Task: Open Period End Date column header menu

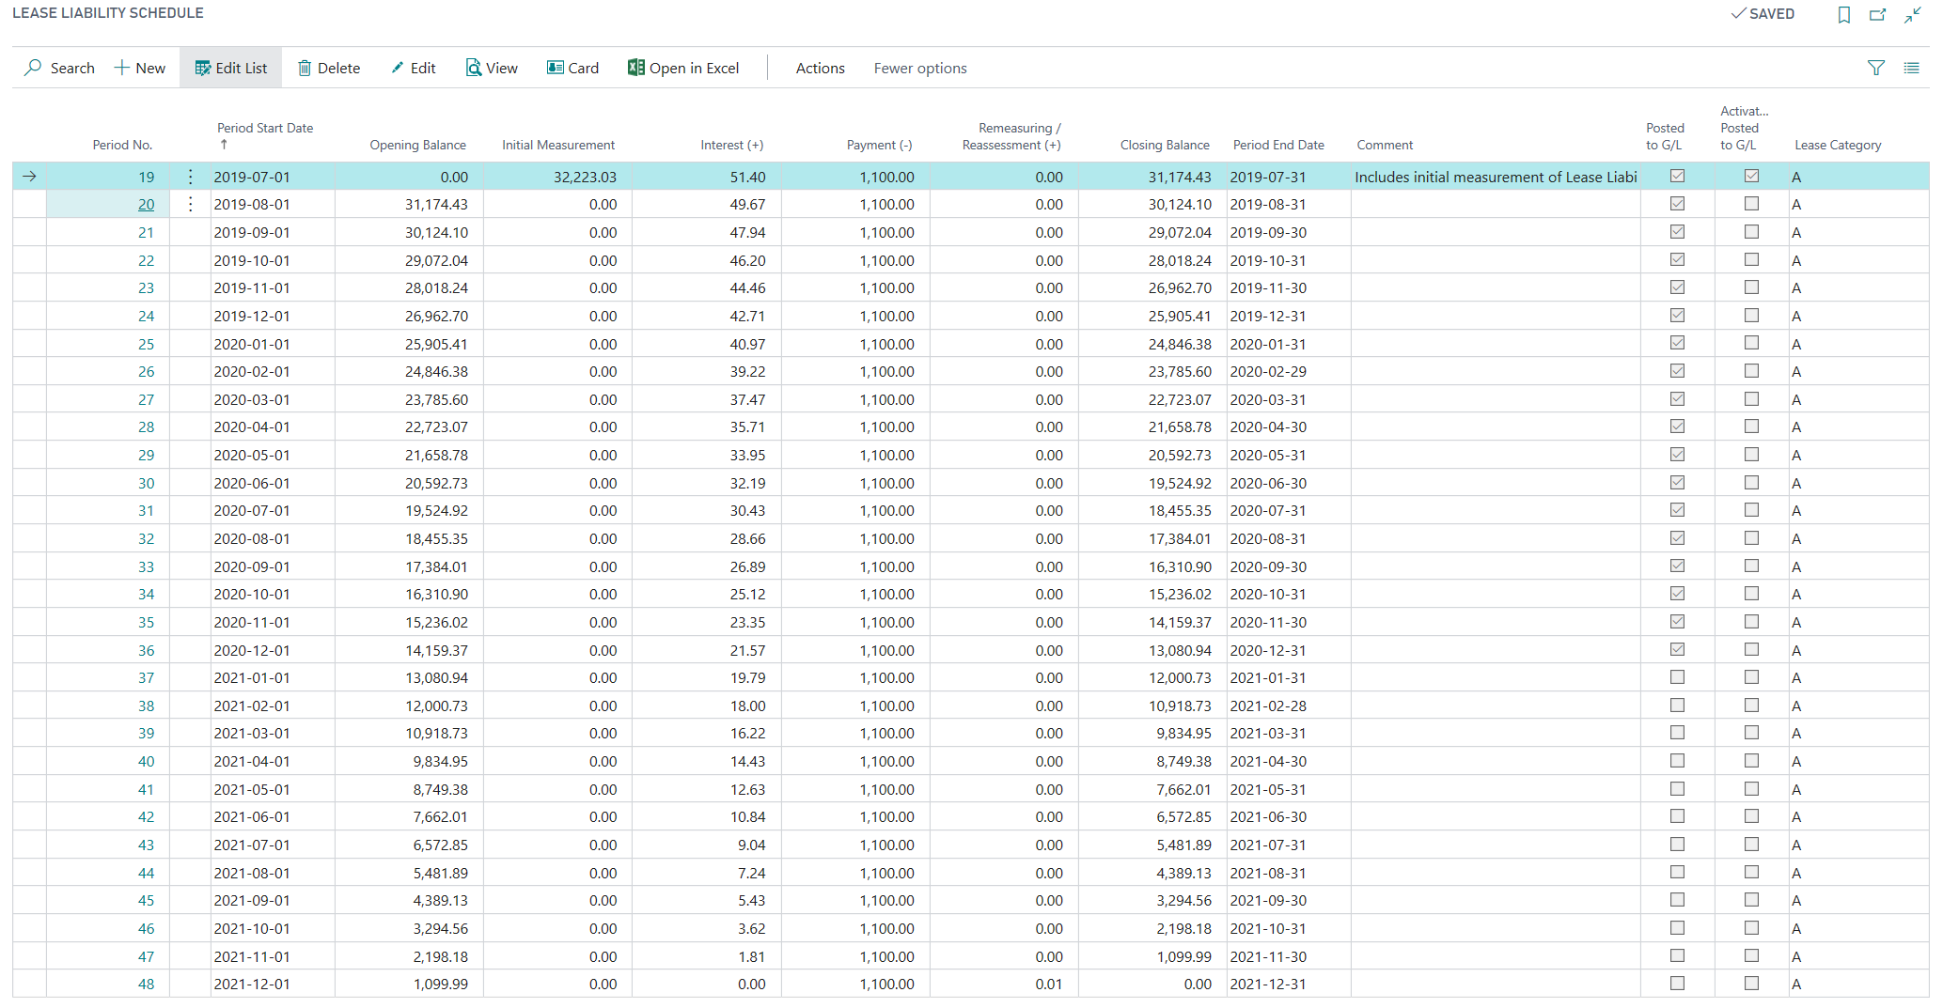Action: pyautogui.click(x=1278, y=145)
